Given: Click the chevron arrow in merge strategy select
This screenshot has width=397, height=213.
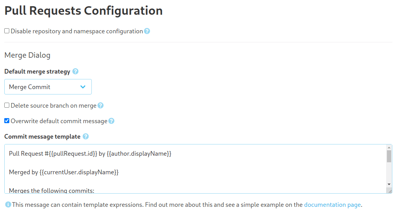Looking at the screenshot, I should (83, 87).
